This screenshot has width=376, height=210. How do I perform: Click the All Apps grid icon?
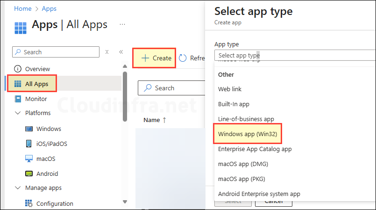click(x=18, y=84)
